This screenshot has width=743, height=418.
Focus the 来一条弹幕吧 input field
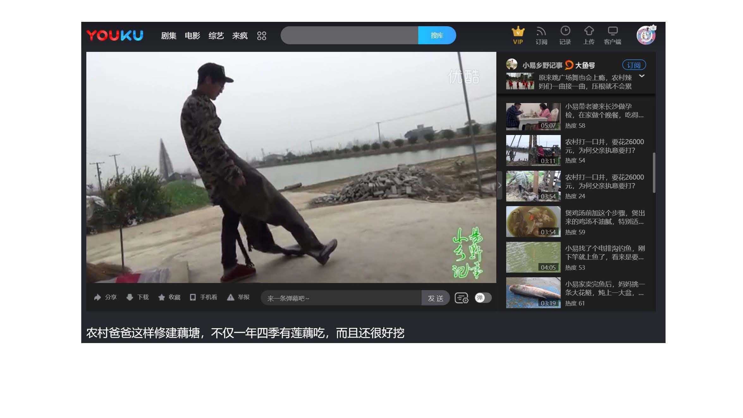(341, 298)
